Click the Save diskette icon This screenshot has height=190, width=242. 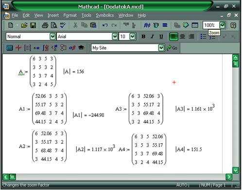(x=33, y=25)
